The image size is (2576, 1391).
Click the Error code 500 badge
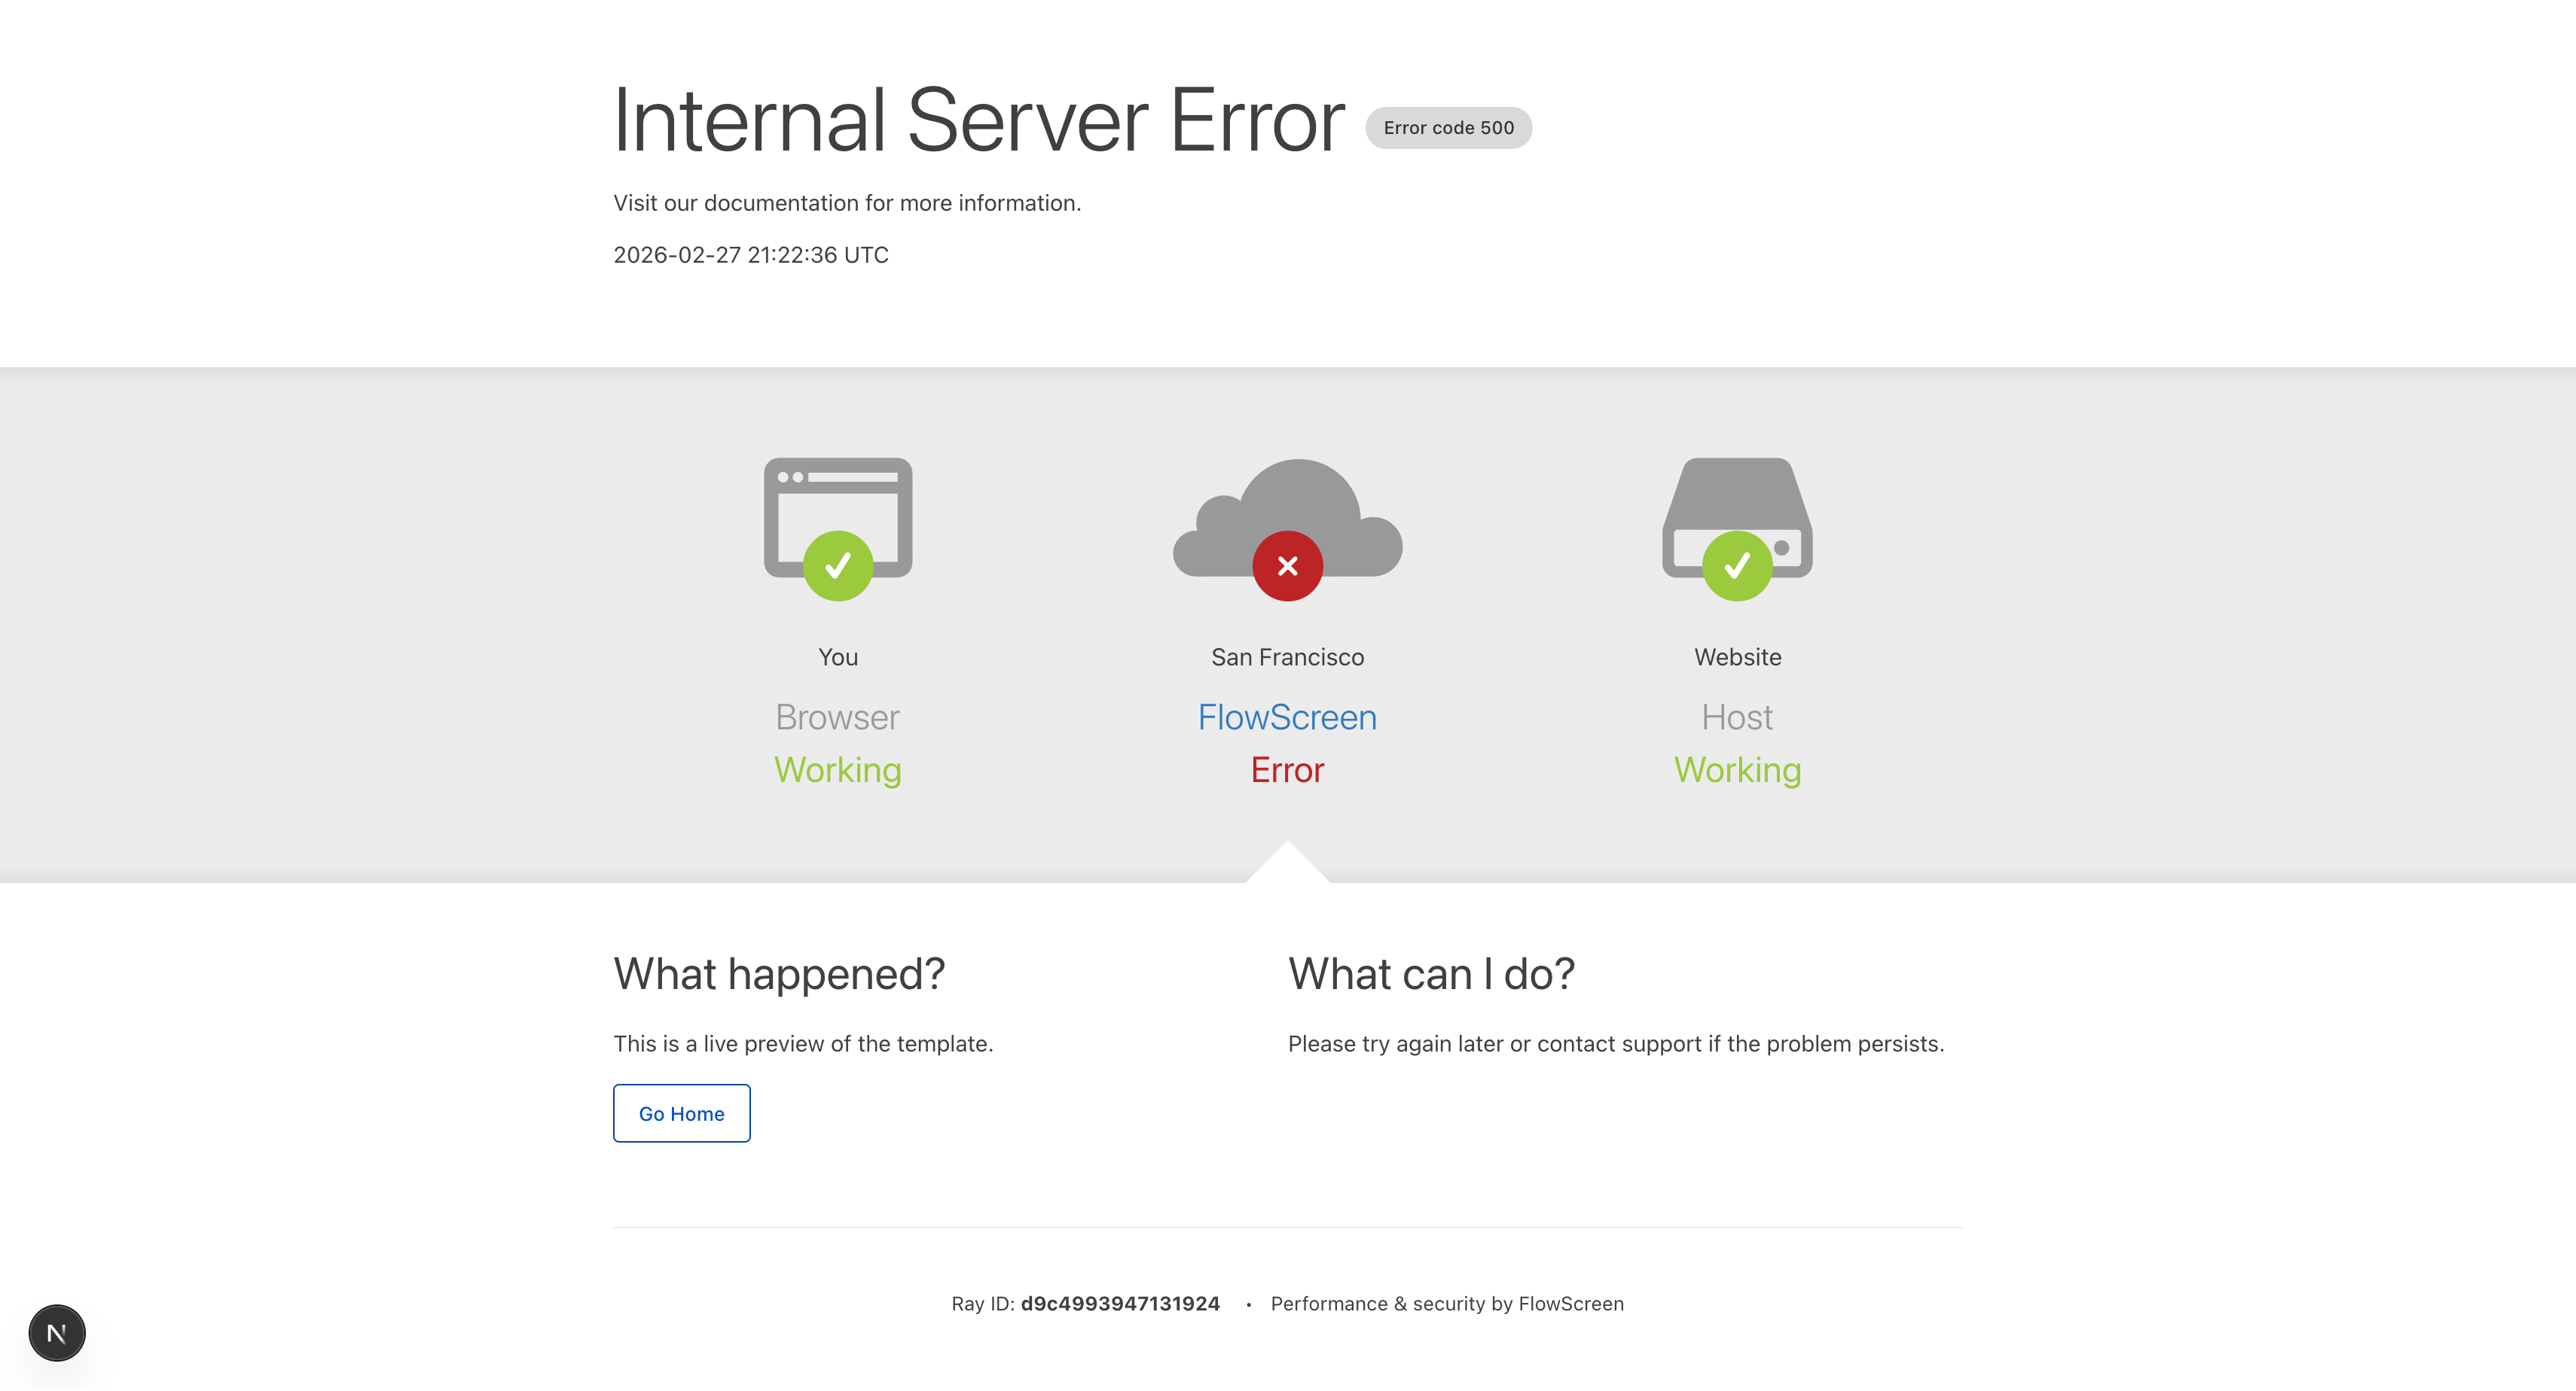1449,128
